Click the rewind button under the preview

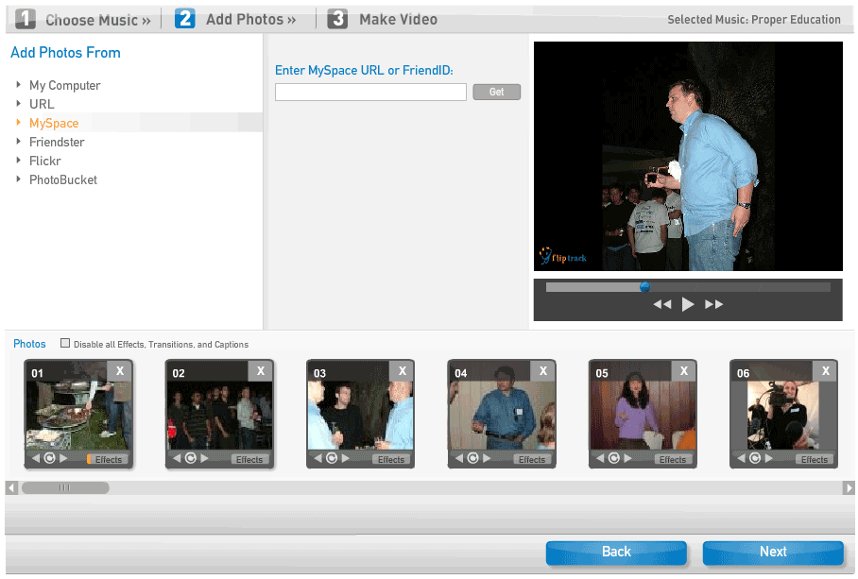point(662,304)
